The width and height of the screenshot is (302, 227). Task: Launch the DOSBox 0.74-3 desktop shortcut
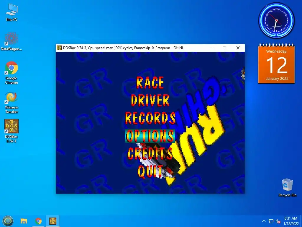click(x=12, y=131)
